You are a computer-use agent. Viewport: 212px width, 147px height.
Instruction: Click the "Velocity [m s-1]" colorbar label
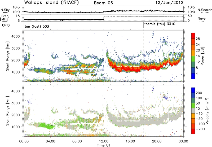pos(207,111)
